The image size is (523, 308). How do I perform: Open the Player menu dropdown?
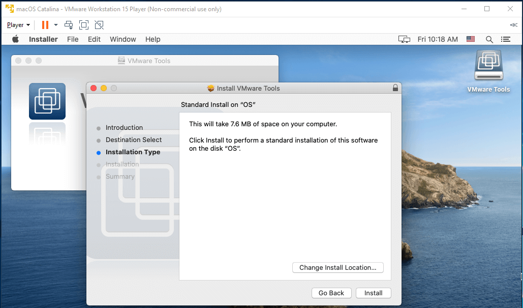18,25
